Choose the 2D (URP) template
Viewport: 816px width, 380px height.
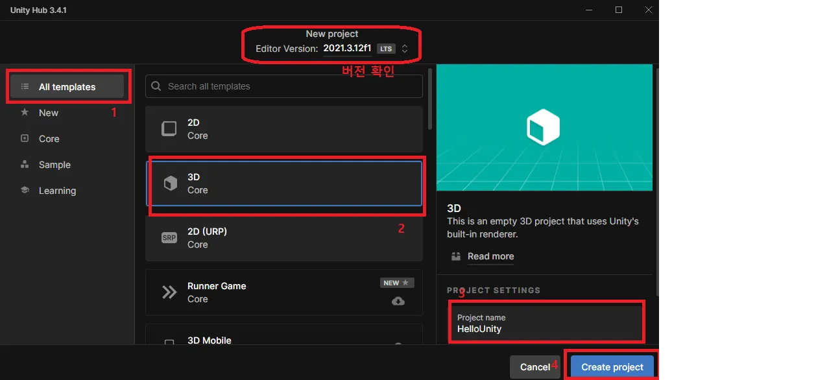tap(284, 238)
